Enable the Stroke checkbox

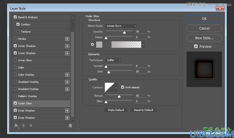[15, 39]
